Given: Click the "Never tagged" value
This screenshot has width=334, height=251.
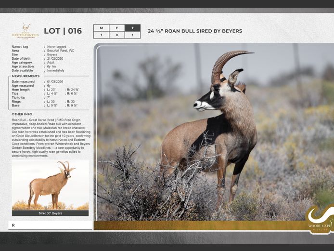Looking at the screenshot, I should pos(57,46).
